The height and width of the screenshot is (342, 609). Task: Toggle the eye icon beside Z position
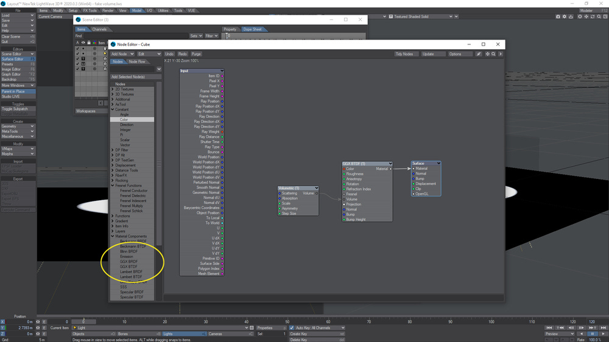coord(38,334)
